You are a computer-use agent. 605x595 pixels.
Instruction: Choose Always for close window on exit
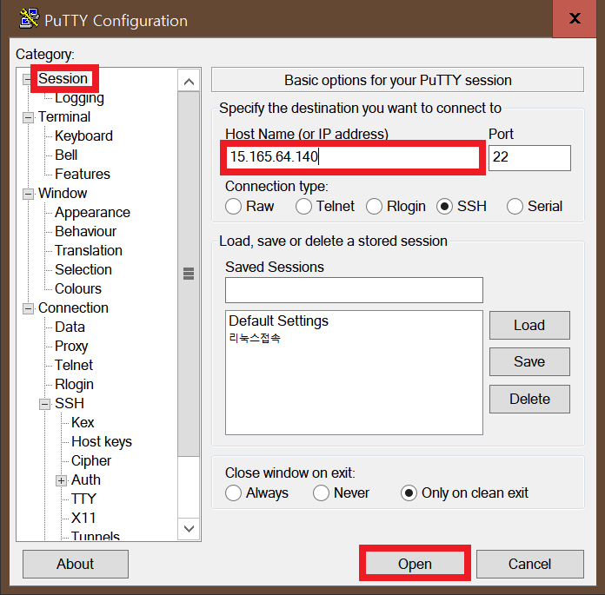tap(234, 493)
